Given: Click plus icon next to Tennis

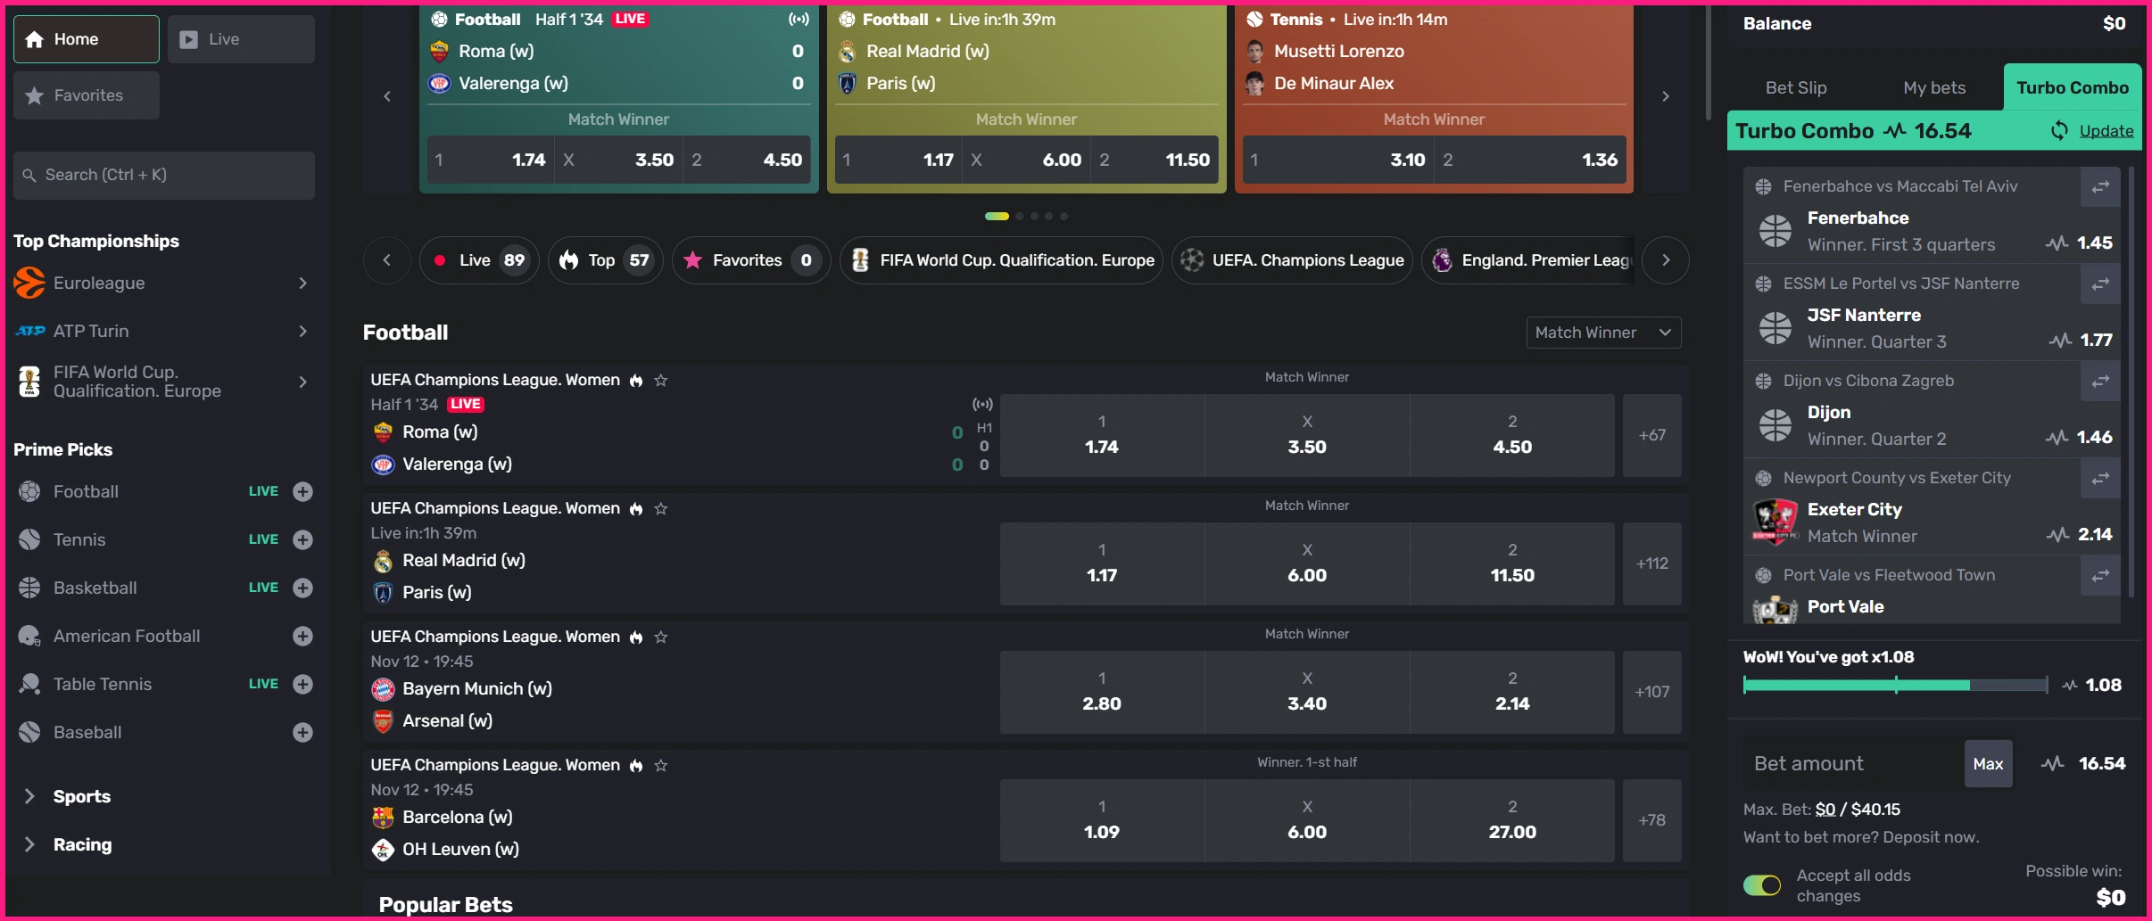Looking at the screenshot, I should [x=303, y=539].
